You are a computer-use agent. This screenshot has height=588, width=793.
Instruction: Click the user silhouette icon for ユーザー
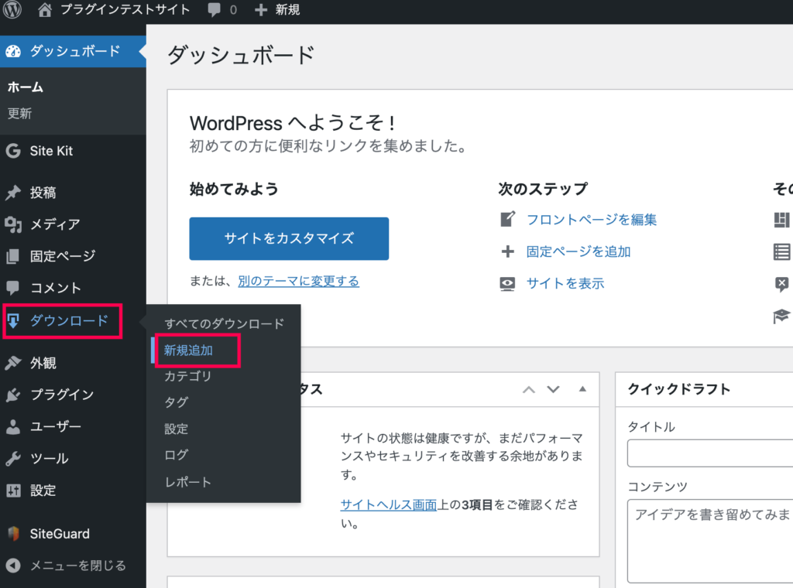(x=13, y=427)
